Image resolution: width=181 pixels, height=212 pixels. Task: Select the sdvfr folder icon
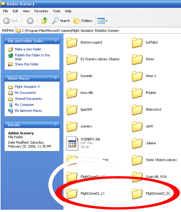pos(137,127)
